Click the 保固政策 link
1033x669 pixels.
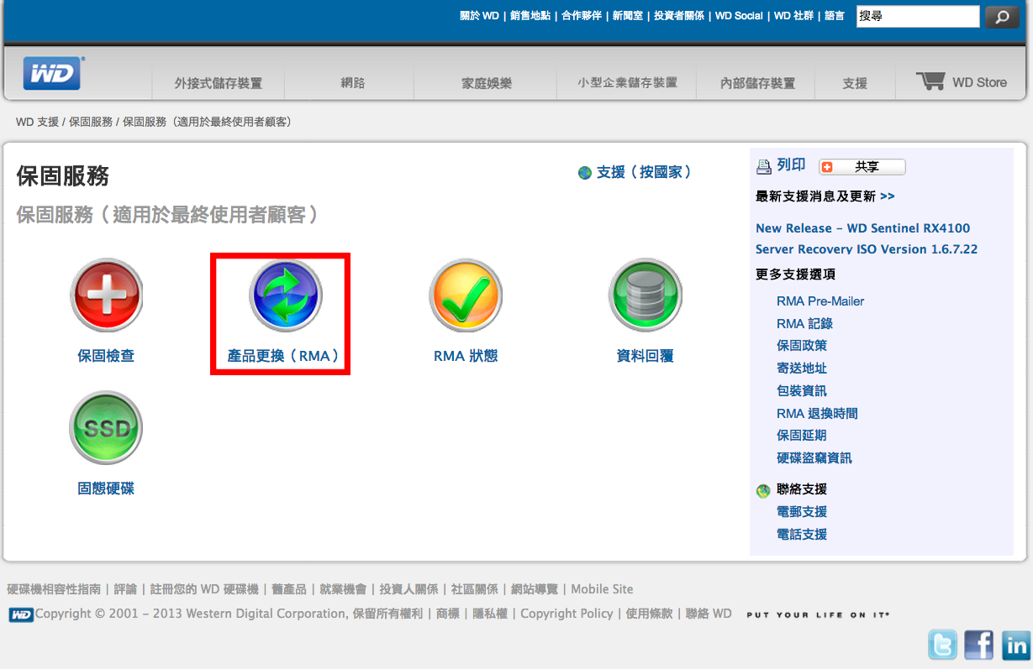pos(802,346)
